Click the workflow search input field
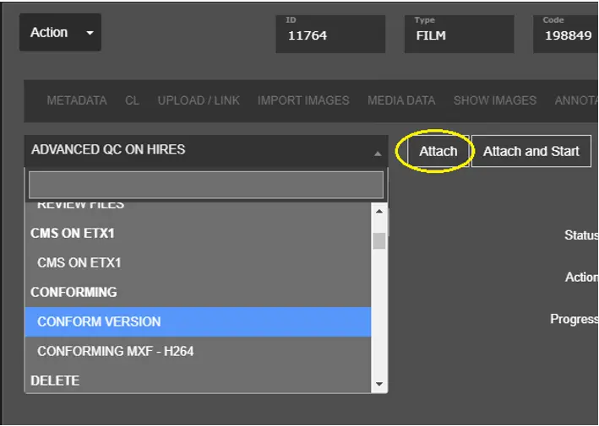 [206, 185]
